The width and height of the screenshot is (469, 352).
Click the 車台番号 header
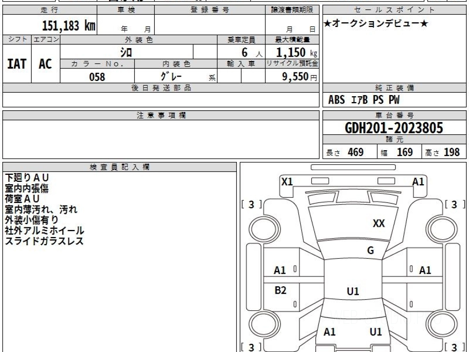tap(394, 115)
